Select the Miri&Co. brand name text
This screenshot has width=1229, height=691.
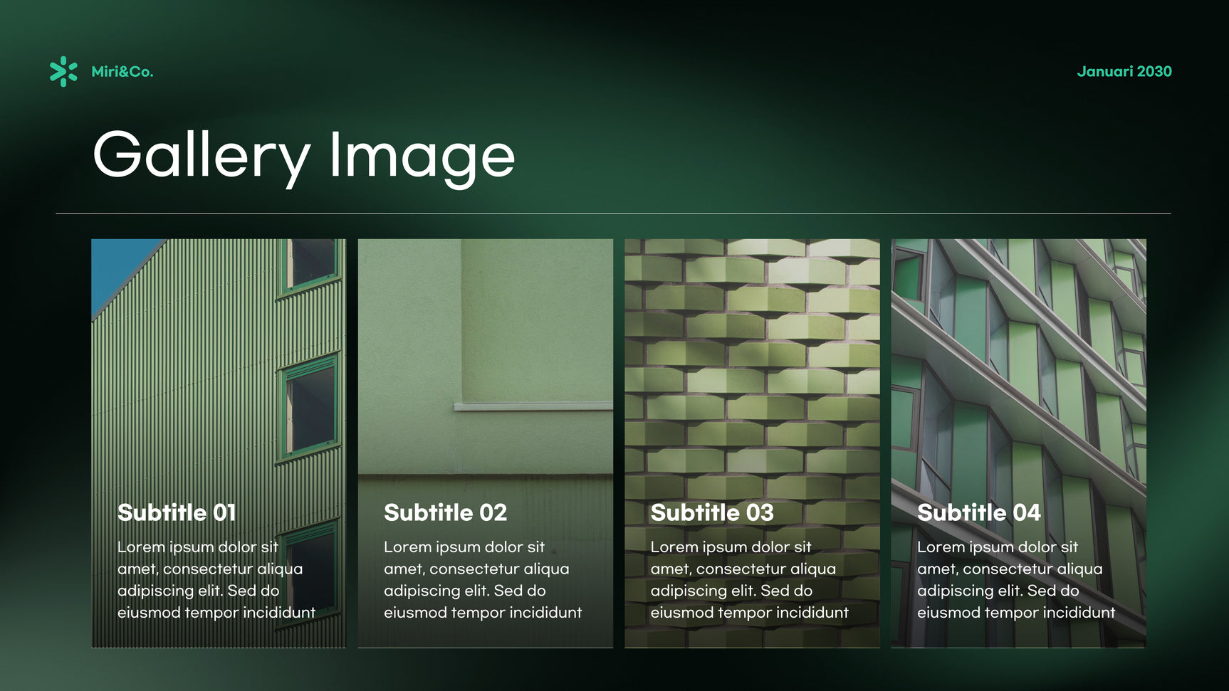[122, 72]
